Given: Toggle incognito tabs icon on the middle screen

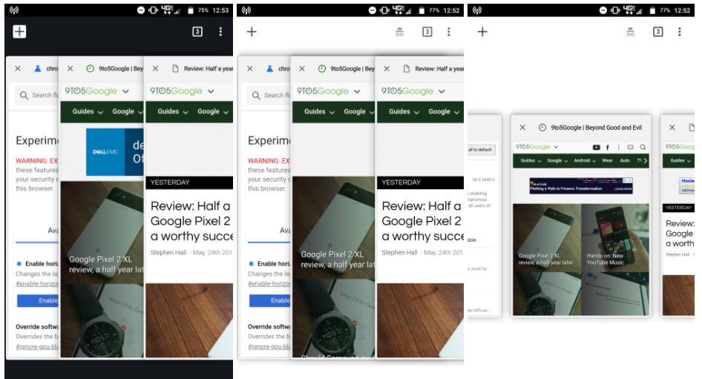Looking at the screenshot, I should pos(400,32).
